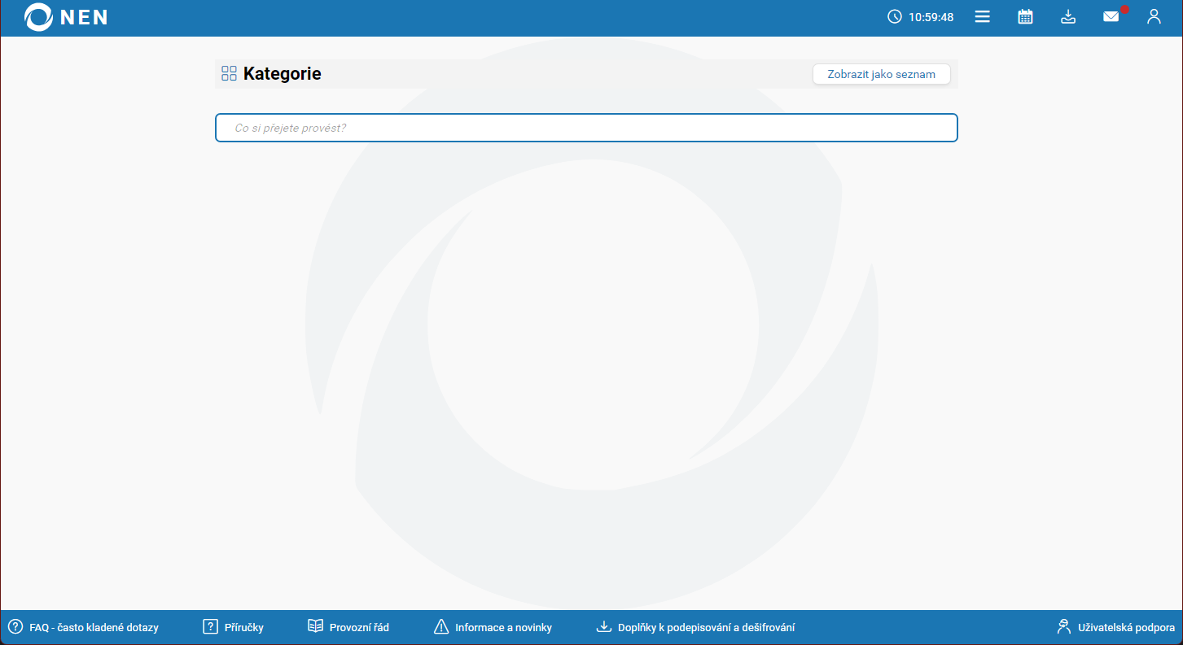This screenshot has width=1183, height=645.
Task: Open the Provozní řád footer link
Action: pos(348,627)
